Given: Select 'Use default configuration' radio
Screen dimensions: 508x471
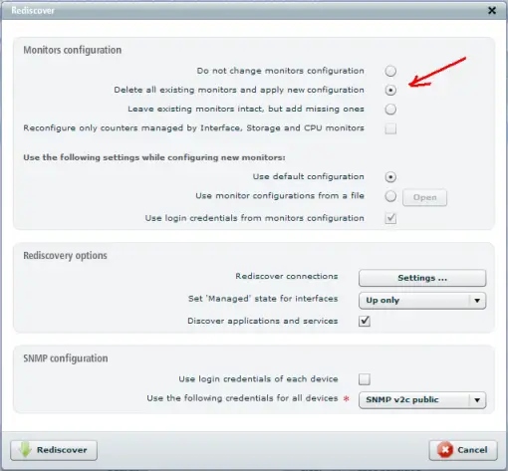Looking at the screenshot, I should click(x=390, y=177).
